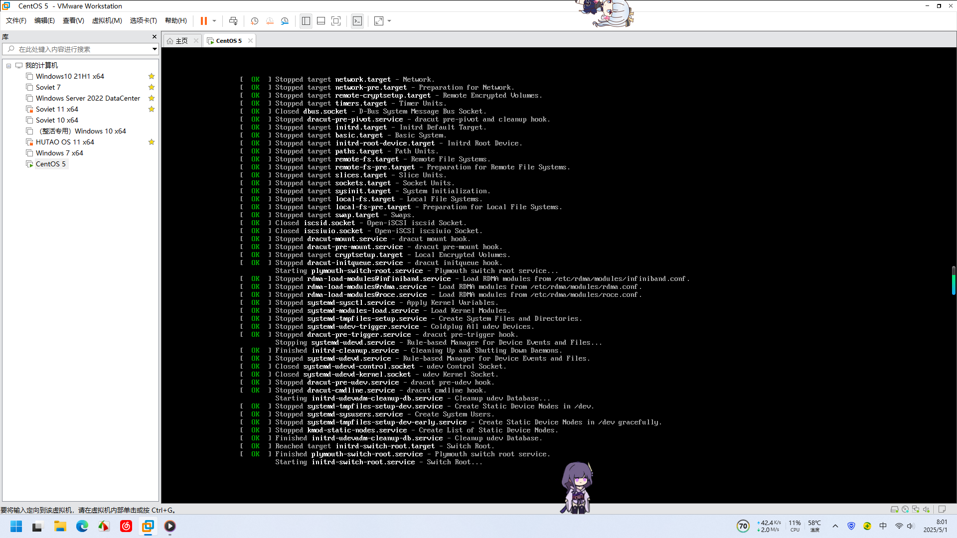The height and width of the screenshot is (538, 957).
Task: Close the CentOS 5 tab
Action: point(250,41)
